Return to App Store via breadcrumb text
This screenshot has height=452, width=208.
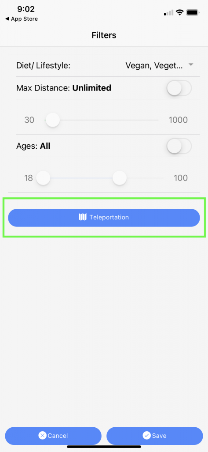(25, 19)
